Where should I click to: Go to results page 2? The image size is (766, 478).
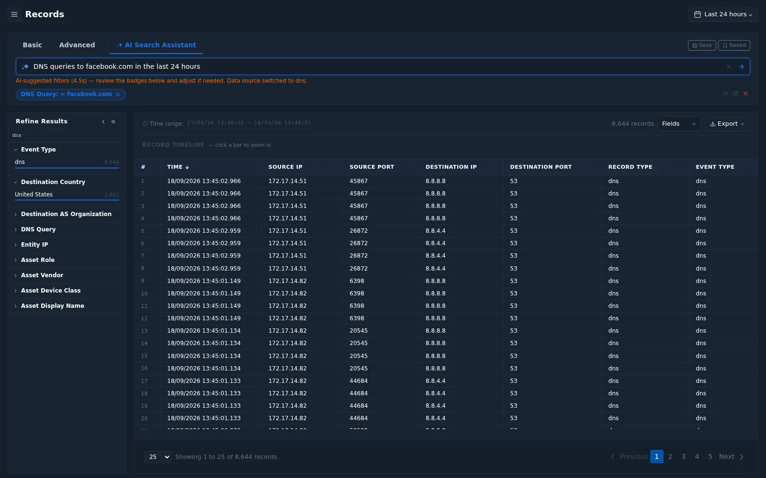[x=670, y=457]
